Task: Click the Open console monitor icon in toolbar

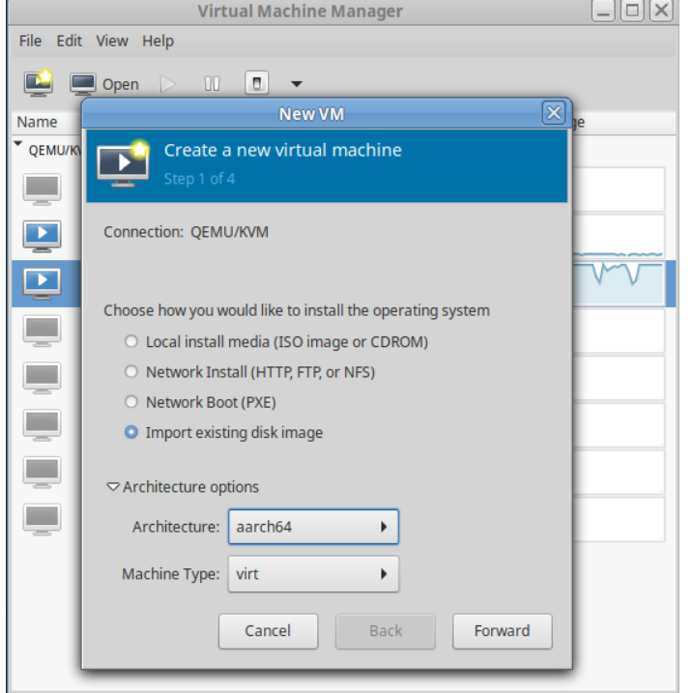Action: pyautogui.click(x=85, y=84)
